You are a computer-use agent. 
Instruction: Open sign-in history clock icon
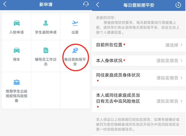pos(178,5)
